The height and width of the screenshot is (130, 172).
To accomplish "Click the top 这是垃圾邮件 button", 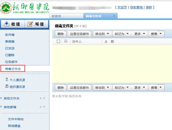I will (x=79, y=34).
